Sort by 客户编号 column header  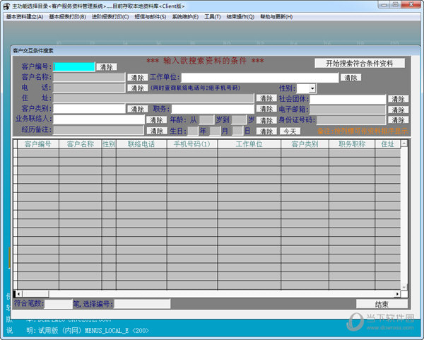point(38,144)
